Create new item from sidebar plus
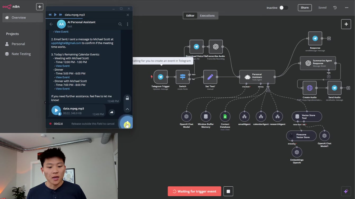Image resolution: width=355 pixels, height=199 pixels. (40, 7)
